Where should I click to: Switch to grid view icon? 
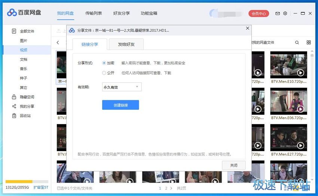coord(309,42)
